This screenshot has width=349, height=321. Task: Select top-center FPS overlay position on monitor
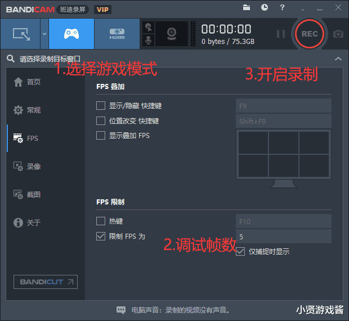coord(284,142)
